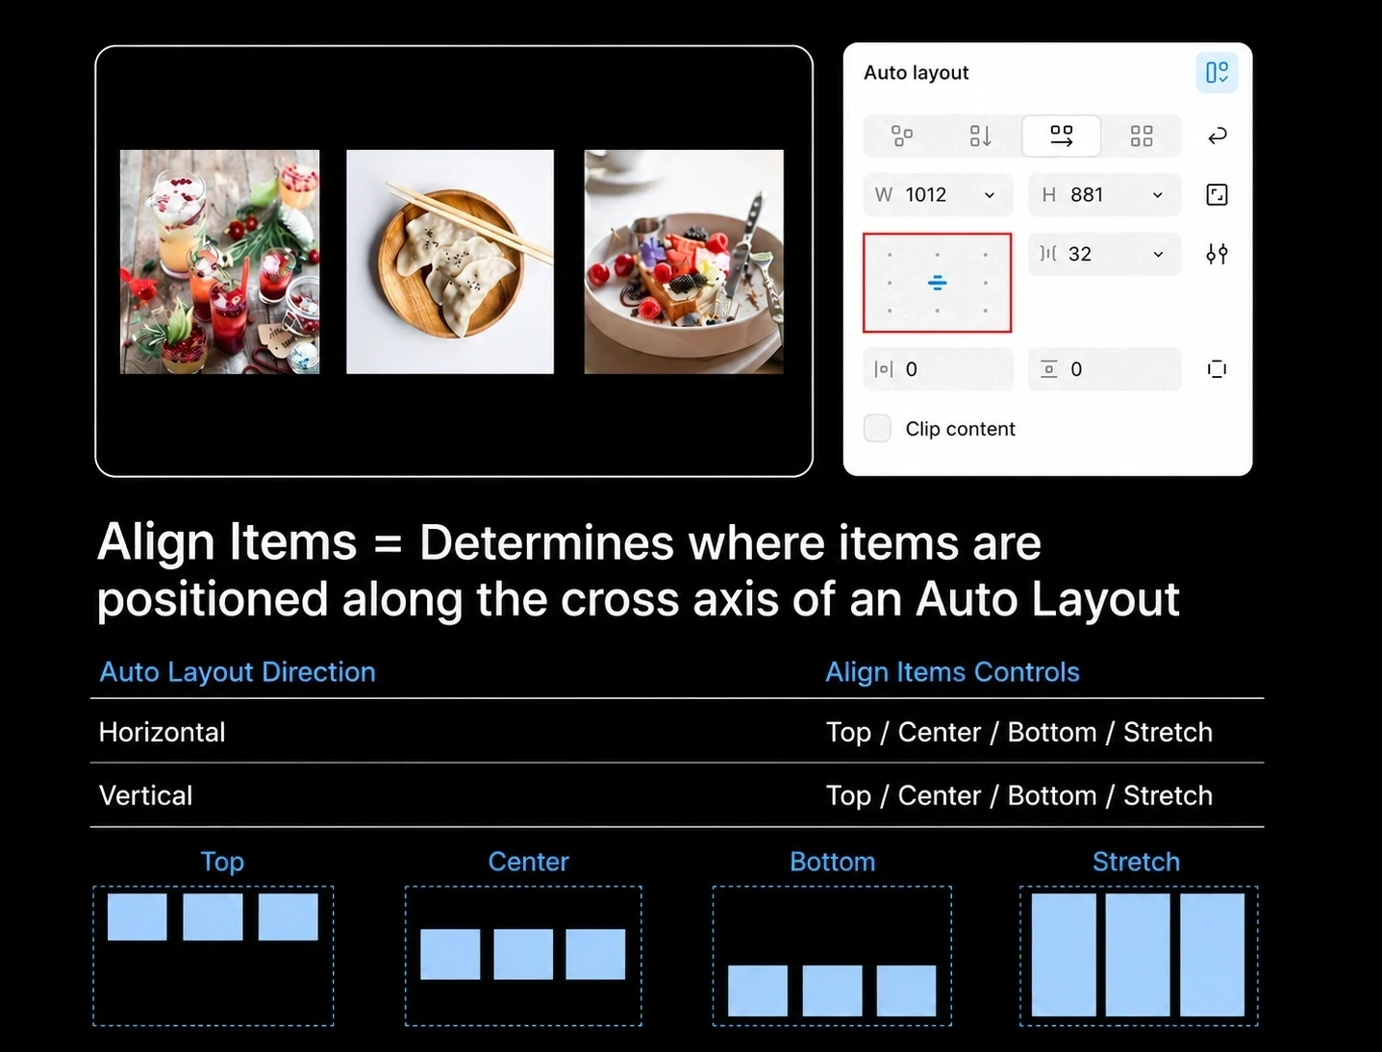Set alignment to bottom-right in alignment grid

tap(986, 311)
